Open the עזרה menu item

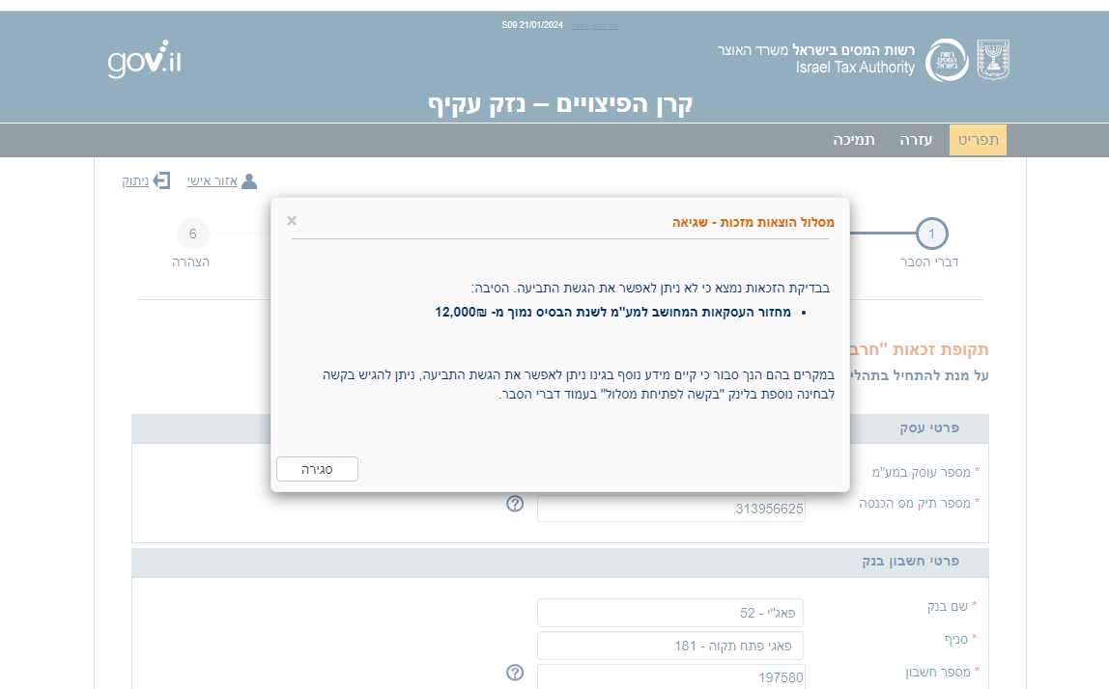coord(916,140)
